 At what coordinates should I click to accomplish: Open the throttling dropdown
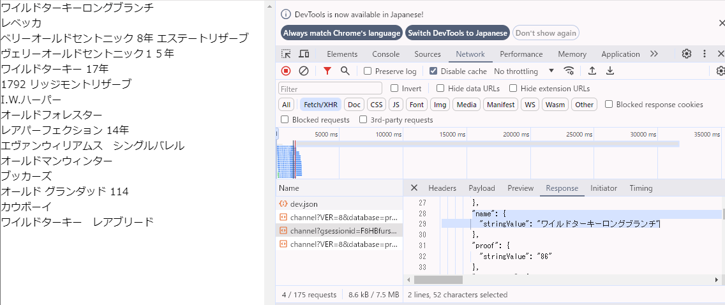(524, 71)
